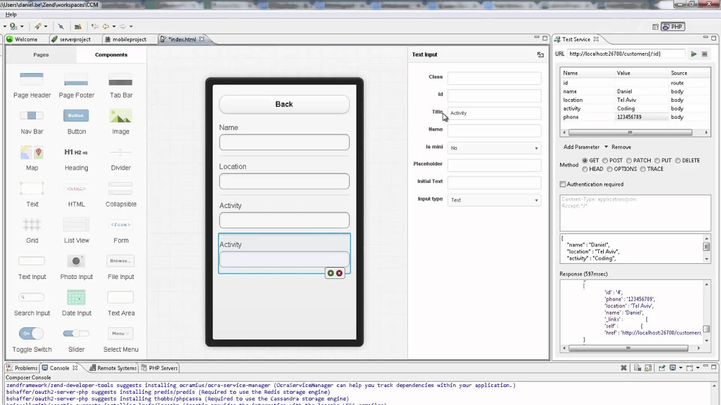The height and width of the screenshot is (405, 721).
Task: Duplicate selected field via green plus icon
Action: (x=331, y=273)
